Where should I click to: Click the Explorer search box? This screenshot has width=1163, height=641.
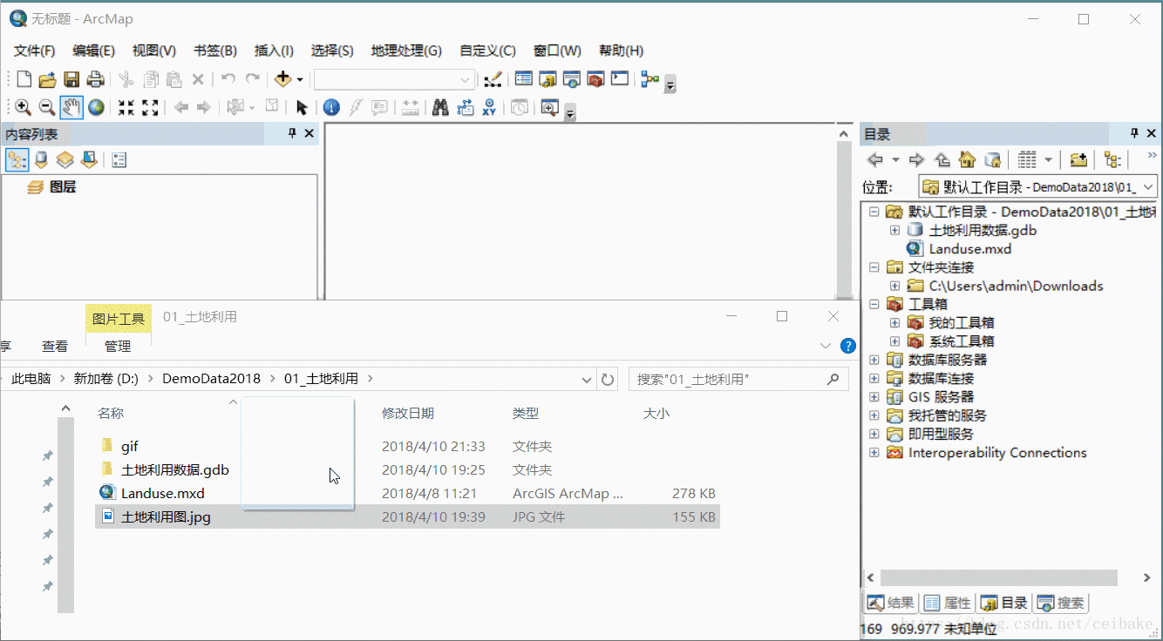coord(738,379)
